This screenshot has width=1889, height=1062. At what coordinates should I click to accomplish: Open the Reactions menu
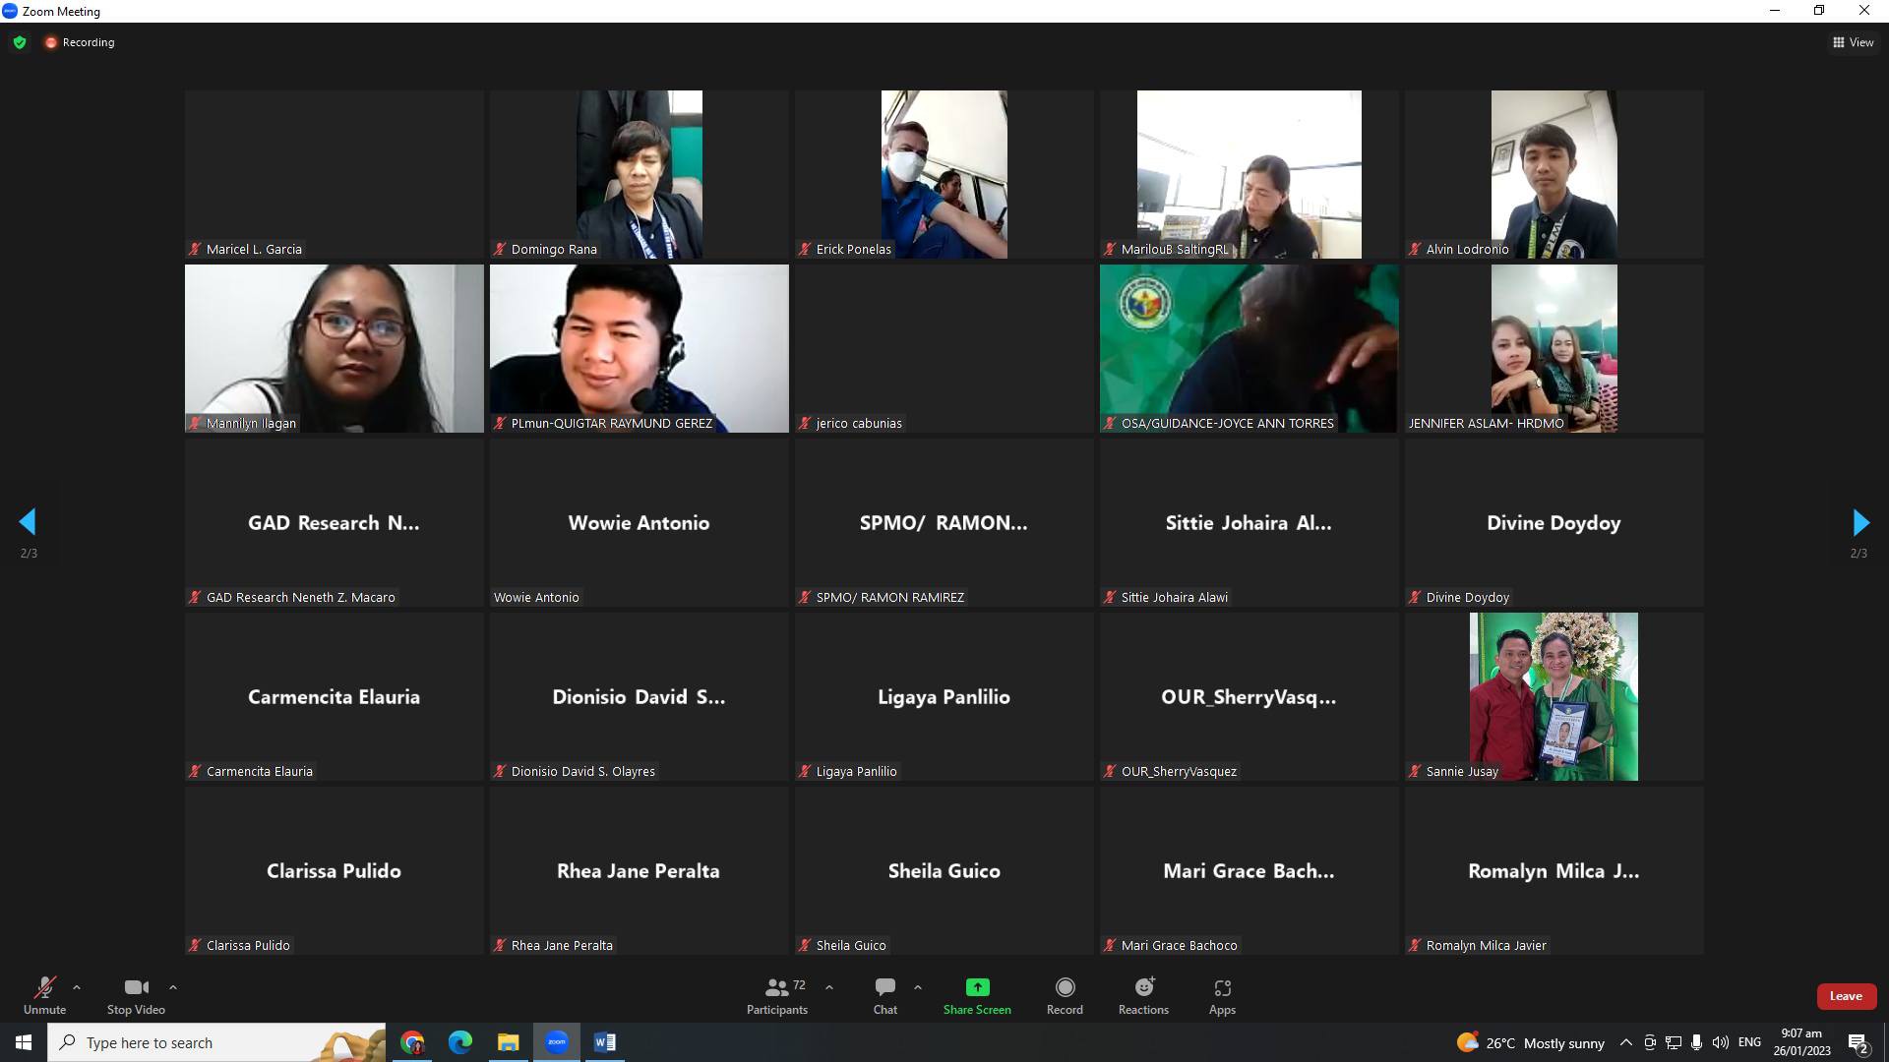[x=1143, y=995]
